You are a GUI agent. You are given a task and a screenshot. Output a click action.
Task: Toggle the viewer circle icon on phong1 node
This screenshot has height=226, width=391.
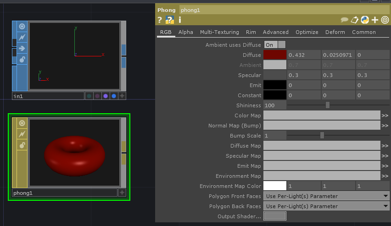[22, 123]
